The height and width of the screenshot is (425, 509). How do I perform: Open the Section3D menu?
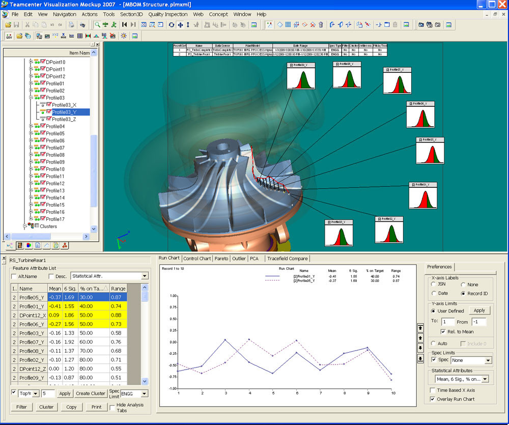coord(131,14)
